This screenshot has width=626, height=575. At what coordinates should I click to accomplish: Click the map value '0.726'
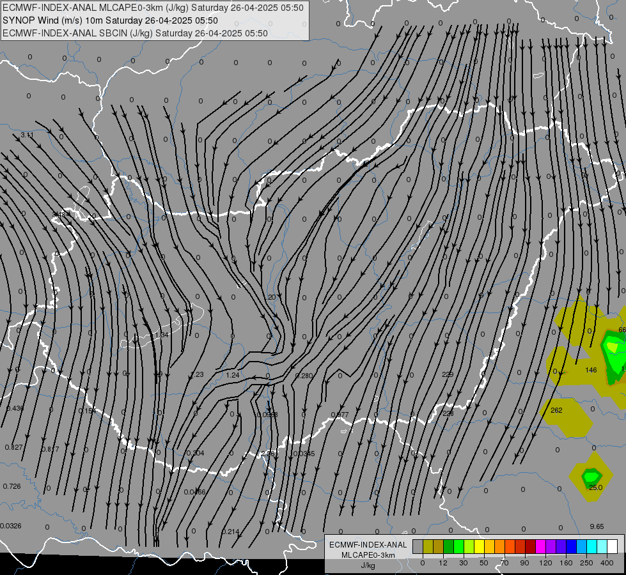pos(12,486)
